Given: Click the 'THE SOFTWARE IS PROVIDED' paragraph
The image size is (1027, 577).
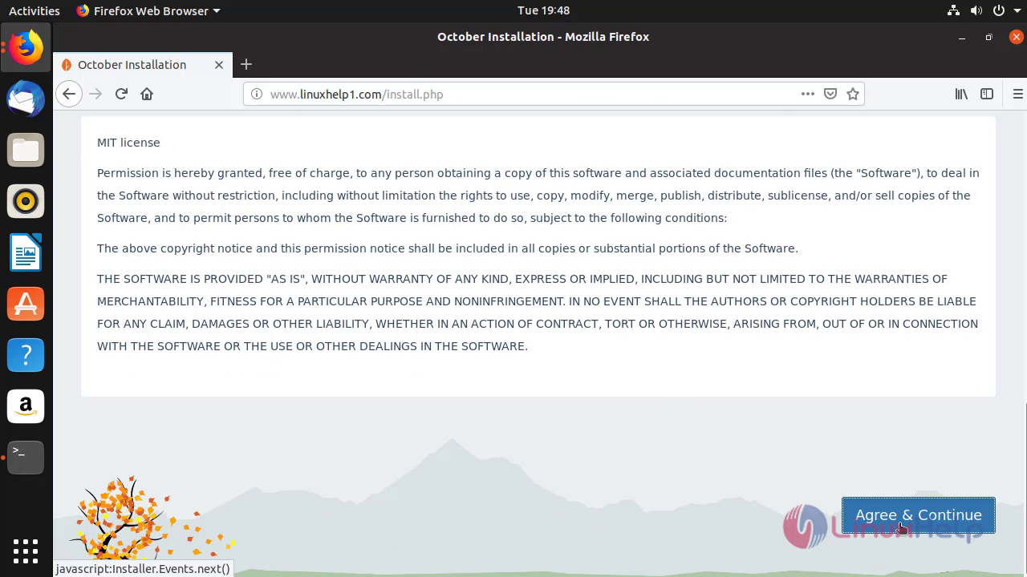Looking at the screenshot, I should point(538,313).
